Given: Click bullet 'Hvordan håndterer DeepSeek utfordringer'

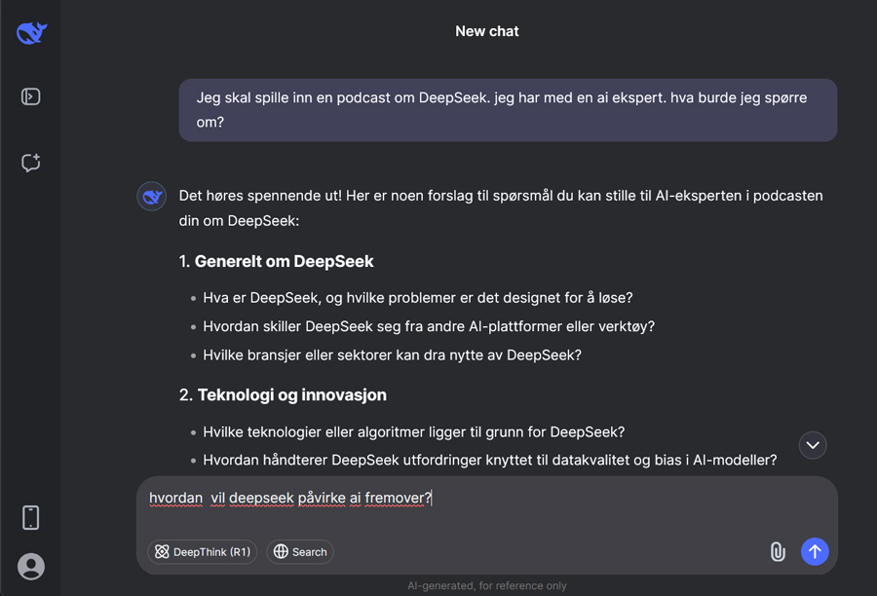Looking at the screenshot, I should pyautogui.click(x=490, y=460).
